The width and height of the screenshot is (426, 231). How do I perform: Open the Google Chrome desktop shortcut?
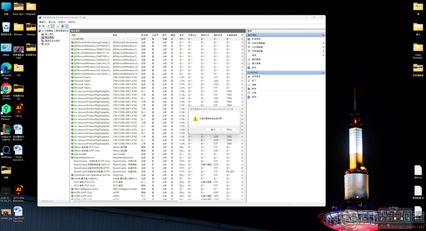click(6, 91)
